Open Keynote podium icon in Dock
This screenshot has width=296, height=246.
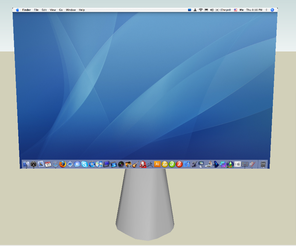tap(201, 164)
